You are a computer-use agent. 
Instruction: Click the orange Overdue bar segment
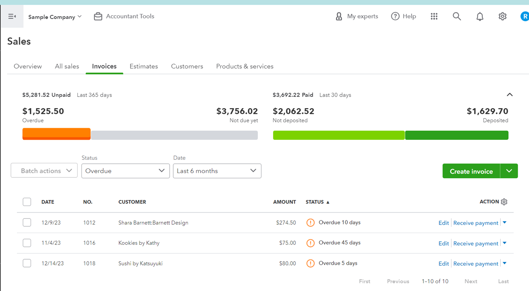(56, 134)
